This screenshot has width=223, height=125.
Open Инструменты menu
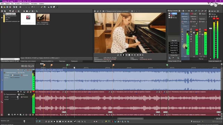click(x=25, y=3)
